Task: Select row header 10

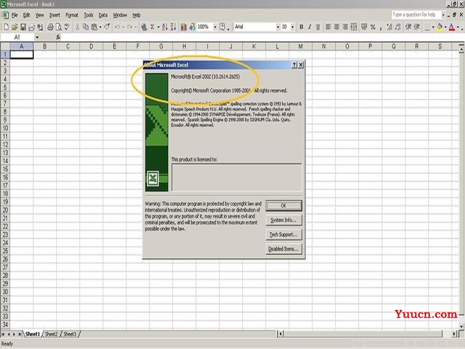Action: tap(5, 128)
